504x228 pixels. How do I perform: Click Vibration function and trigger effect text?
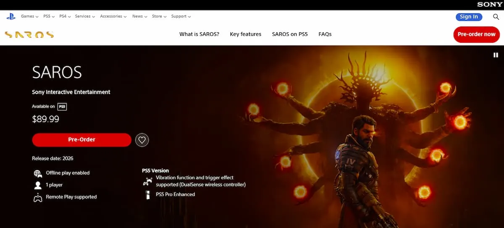(201, 181)
